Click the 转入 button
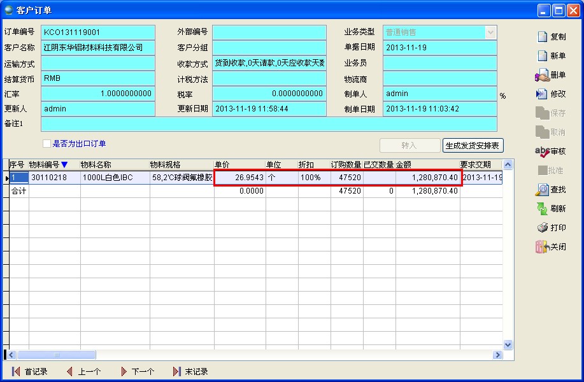 click(410, 145)
